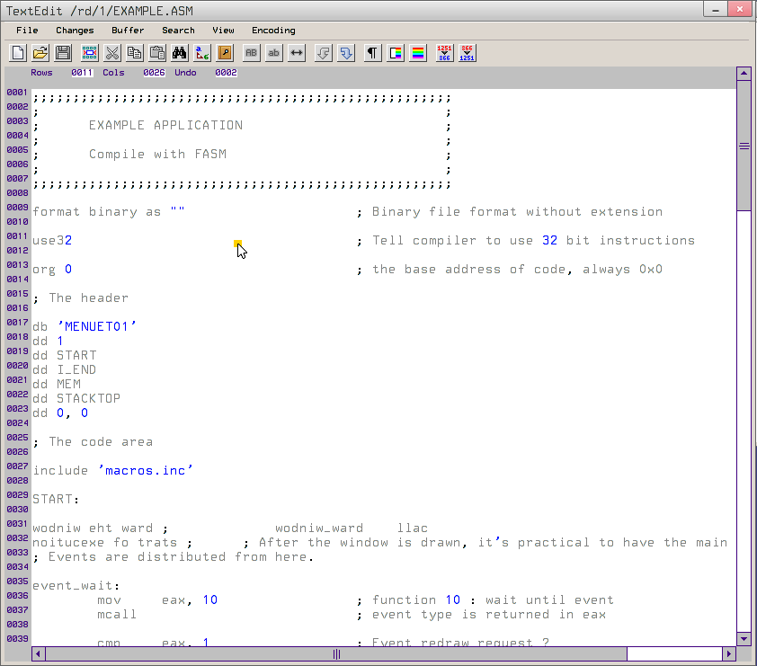757x666 pixels.
Task: Open the Encoding menu
Action: [x=273, y=30]
